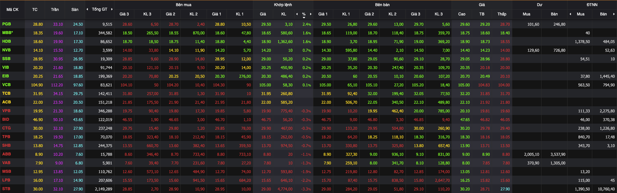Select the EIB ticker
Screen dimensions: 617x193
pyautogui.click(x=5, y=76)
